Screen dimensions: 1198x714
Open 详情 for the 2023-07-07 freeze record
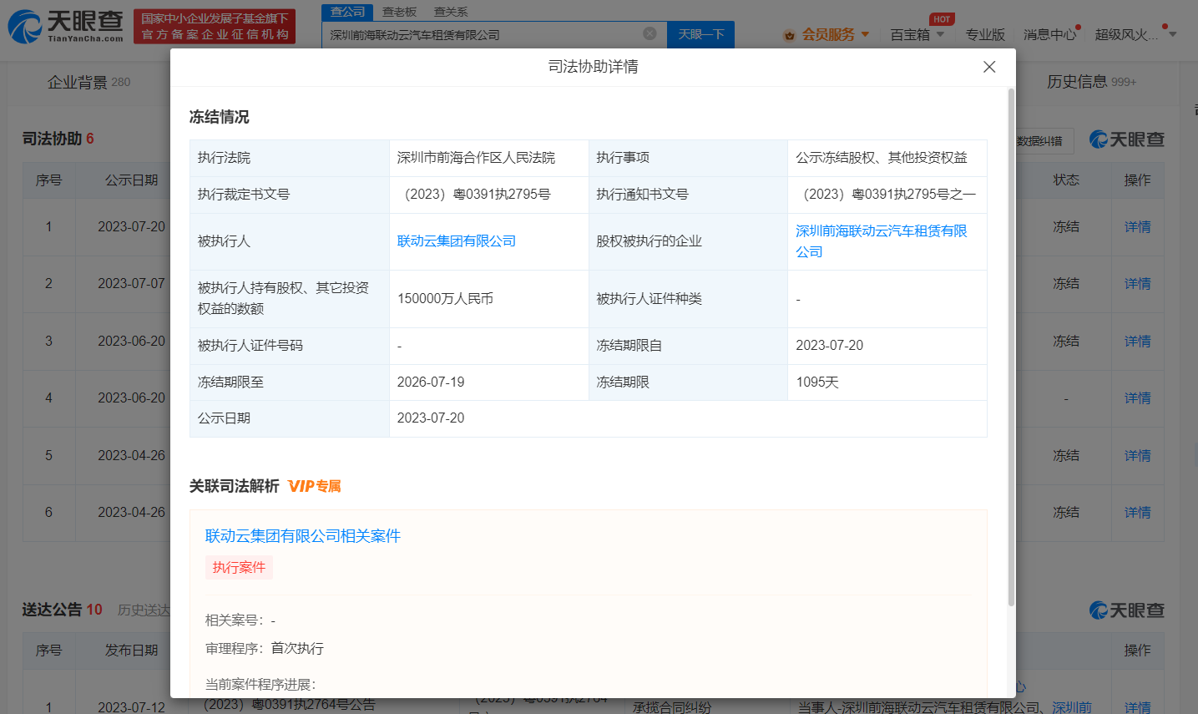tap(1137, 284)
